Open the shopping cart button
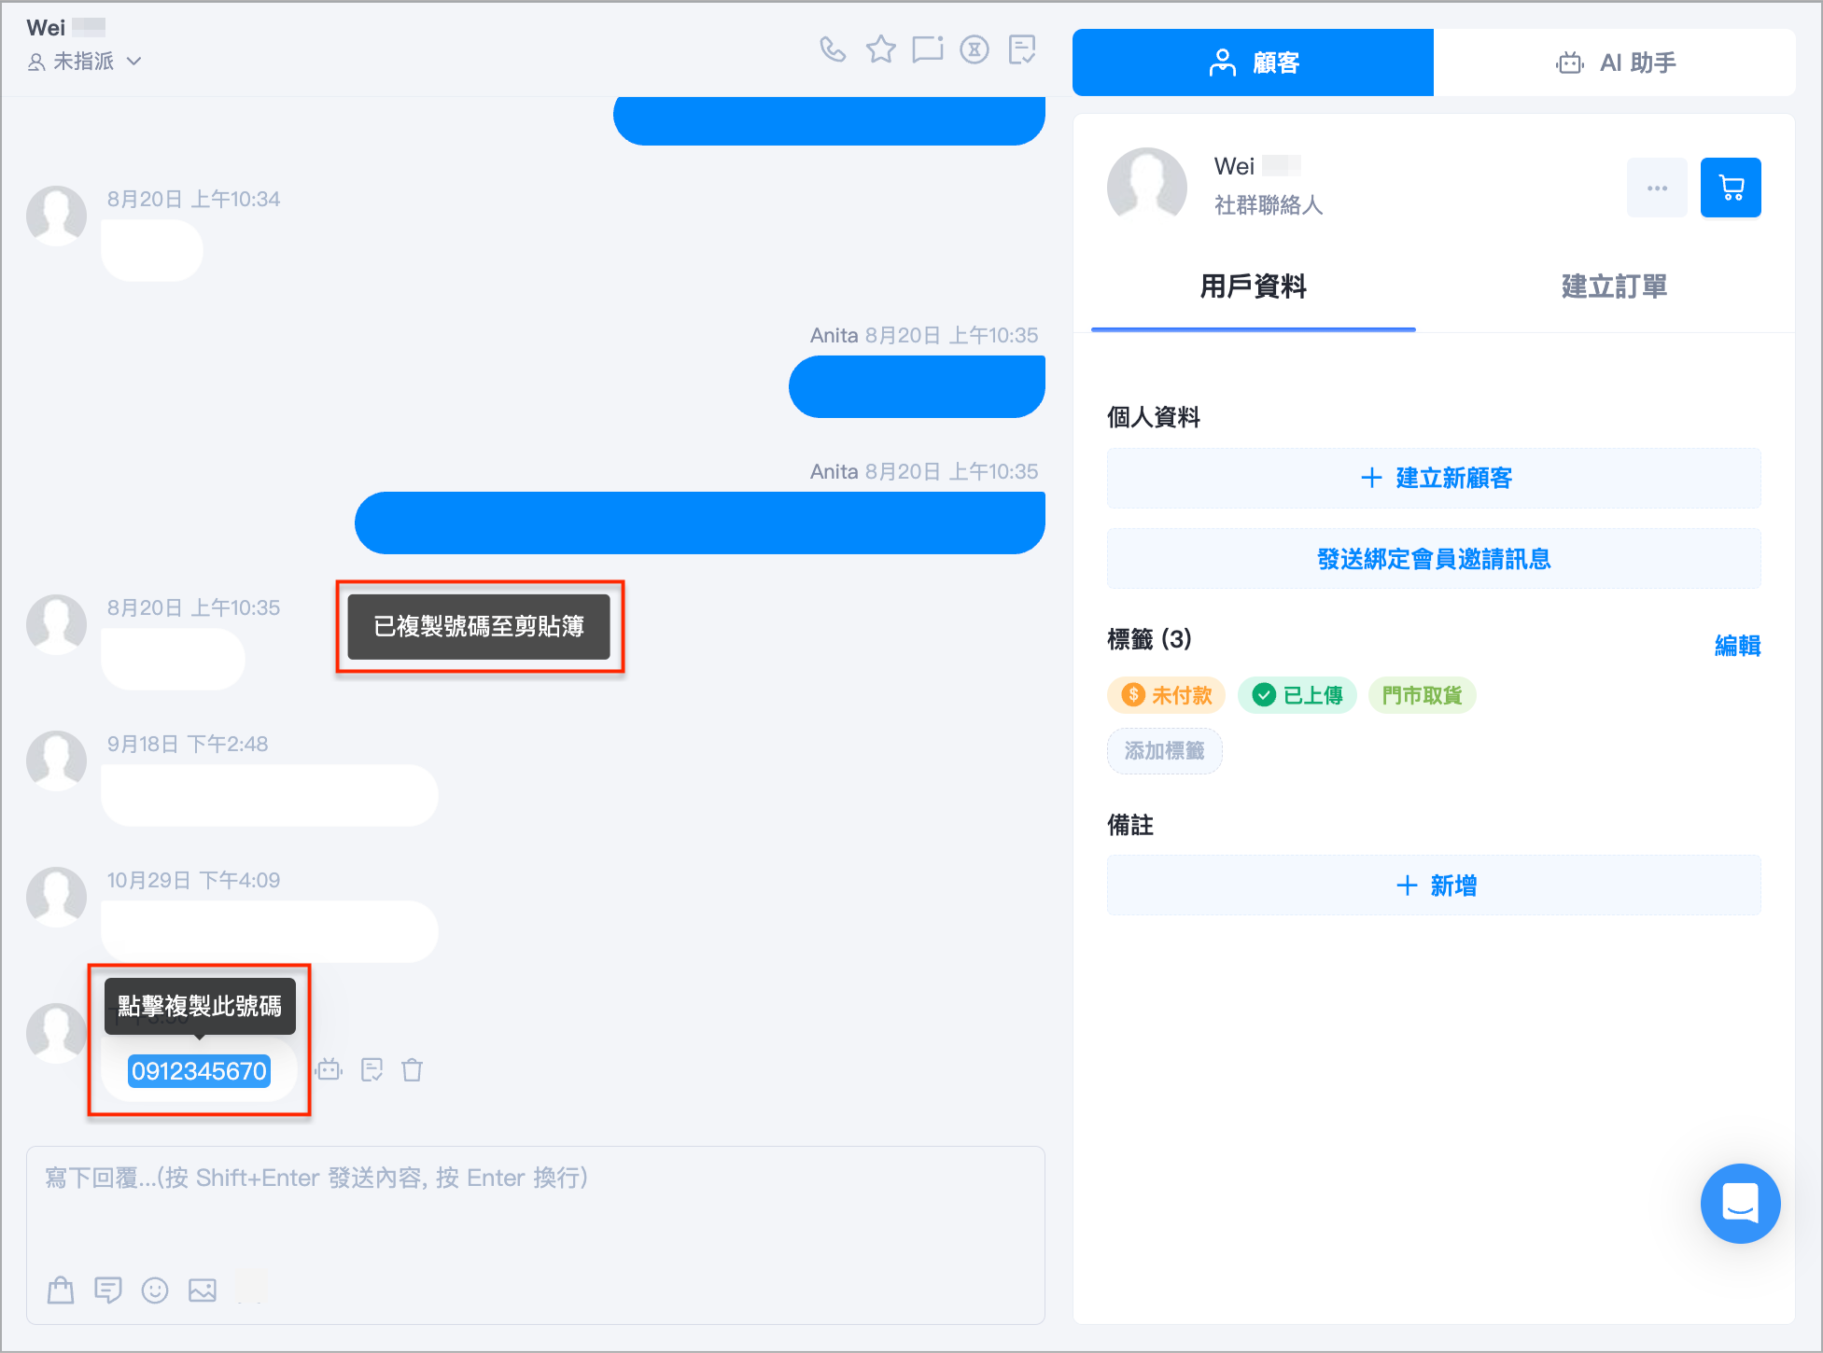The width and height of the screenshot is (1823, 1353). pyautogui.click(x=1731, y=188)
